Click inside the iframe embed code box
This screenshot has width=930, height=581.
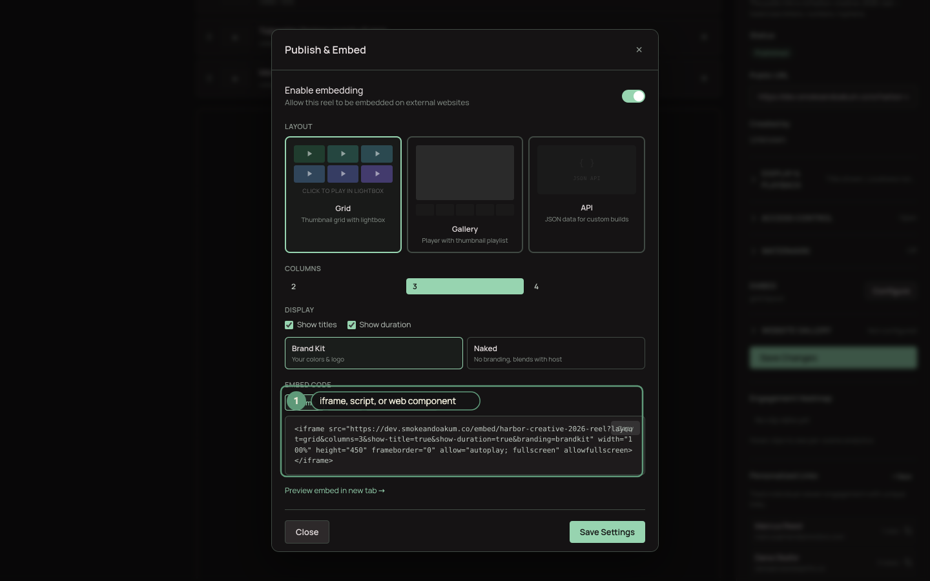(x=465, y=445)
